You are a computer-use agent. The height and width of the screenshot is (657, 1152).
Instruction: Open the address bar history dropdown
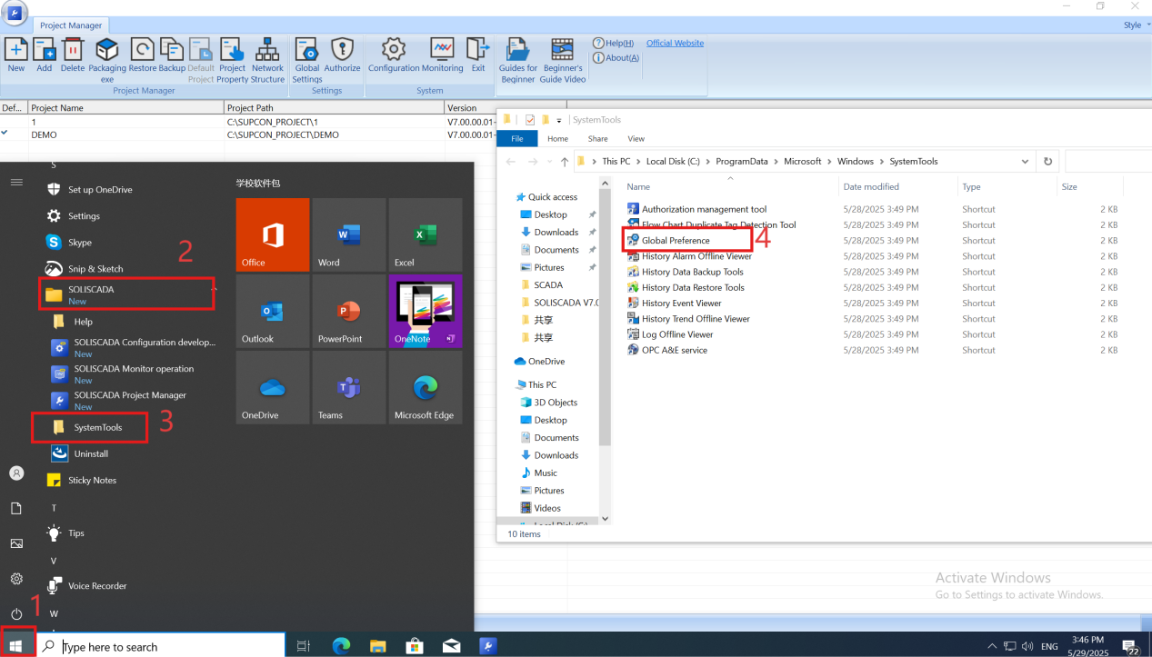[1026, 162]
